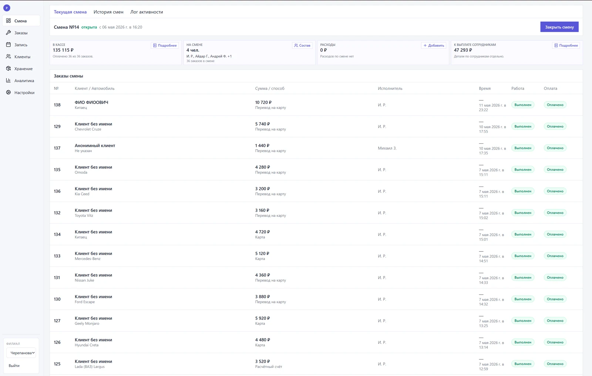Click Оплачено badge for order 129

[555, 126]
